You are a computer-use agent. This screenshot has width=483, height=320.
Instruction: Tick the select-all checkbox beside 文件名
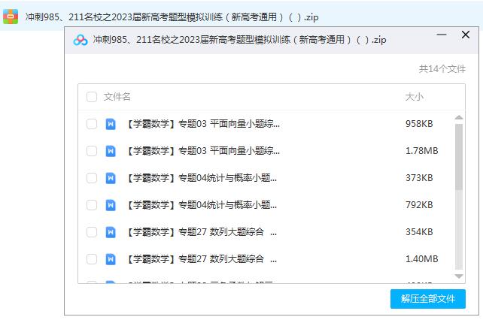[x=92, y=97]
